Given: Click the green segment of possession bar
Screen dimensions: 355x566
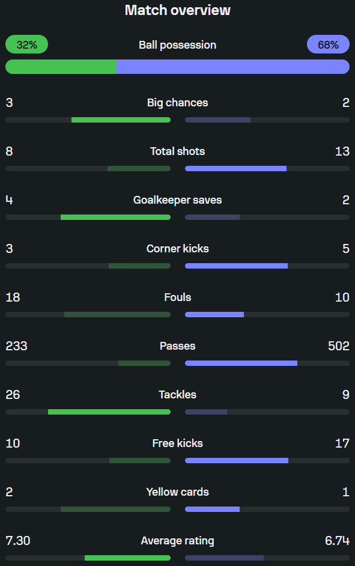Looking at the screenshot, I should 61,67.
